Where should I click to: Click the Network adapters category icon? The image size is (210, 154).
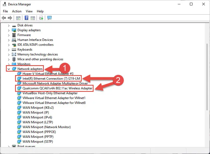(14, 69)
